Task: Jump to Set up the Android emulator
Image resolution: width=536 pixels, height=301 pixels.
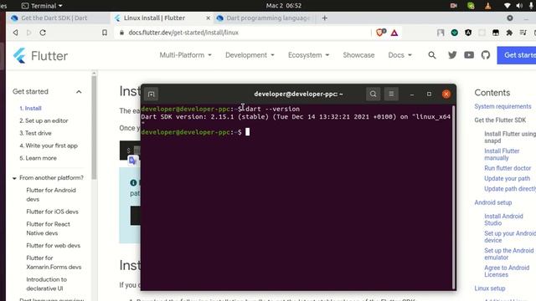Action: (x=508, y=254)
